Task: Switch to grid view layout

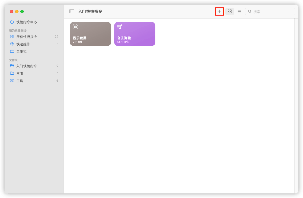Action: tap(229, 11)
